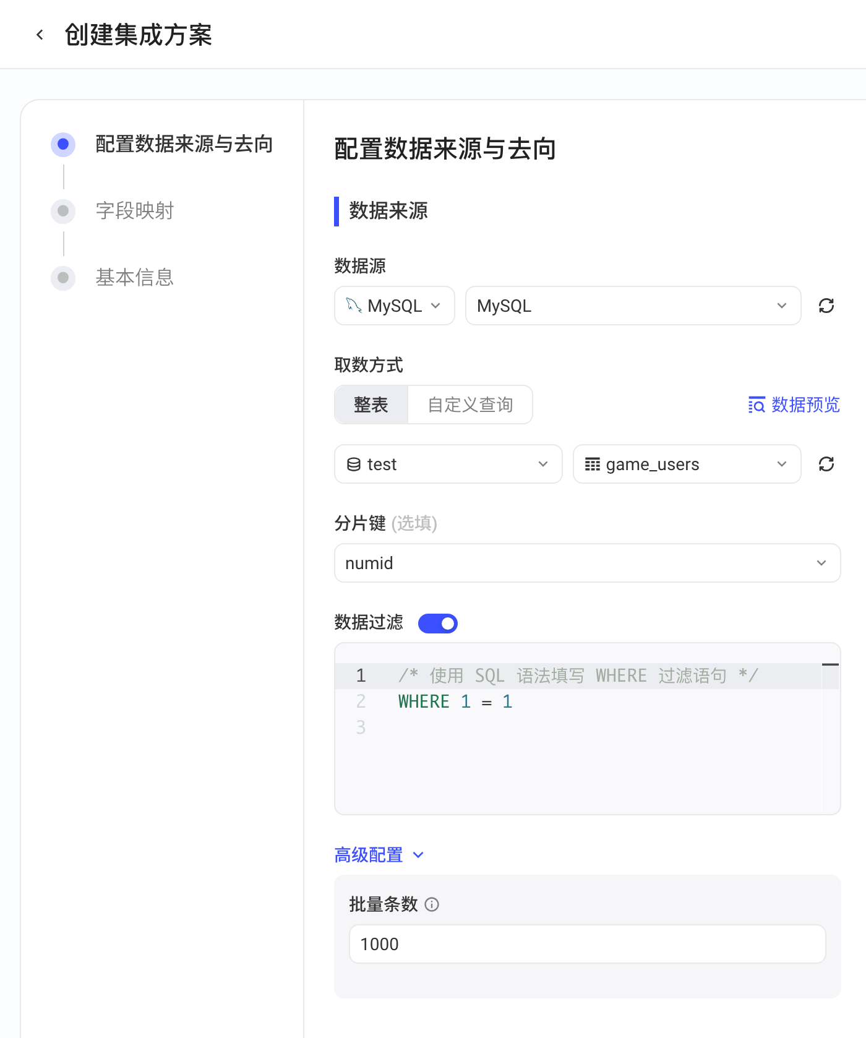Click the 分片键 label
866x1038 pixels.
point(360,523)
